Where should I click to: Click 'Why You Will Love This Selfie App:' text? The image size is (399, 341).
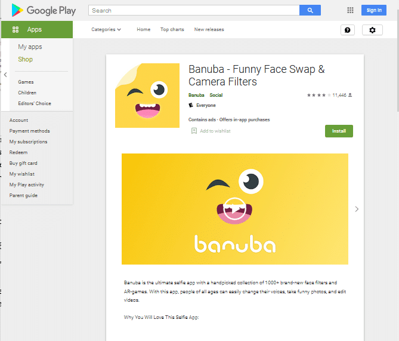(x=162, y=317)
